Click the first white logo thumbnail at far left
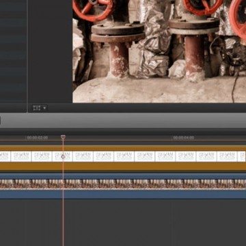Image resolution: width=246 pixels, height=246 pixels. pyautogui.click(x=5, y=156)
